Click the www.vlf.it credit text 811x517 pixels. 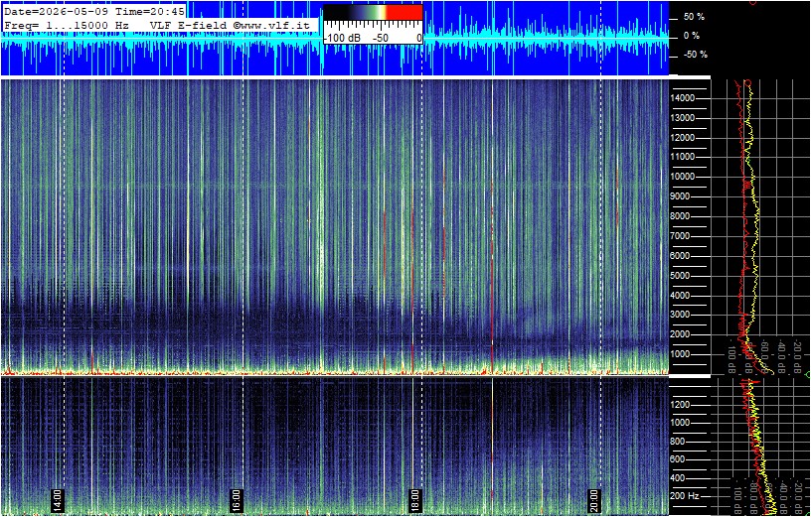pyautogui.click(x=271, y=25)
